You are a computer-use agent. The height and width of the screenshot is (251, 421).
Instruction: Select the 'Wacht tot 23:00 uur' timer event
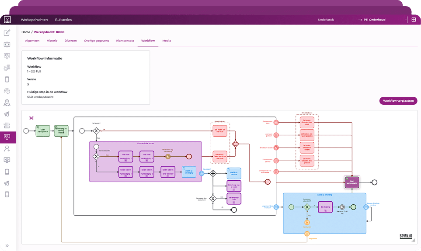pyautogui.click(x=342, y=207)
